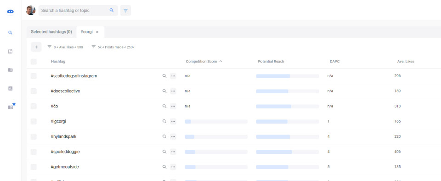This screenshot has width=441, height=181.
Task: Click the #hylandspark hashtag name
Action: pos(63,136)
